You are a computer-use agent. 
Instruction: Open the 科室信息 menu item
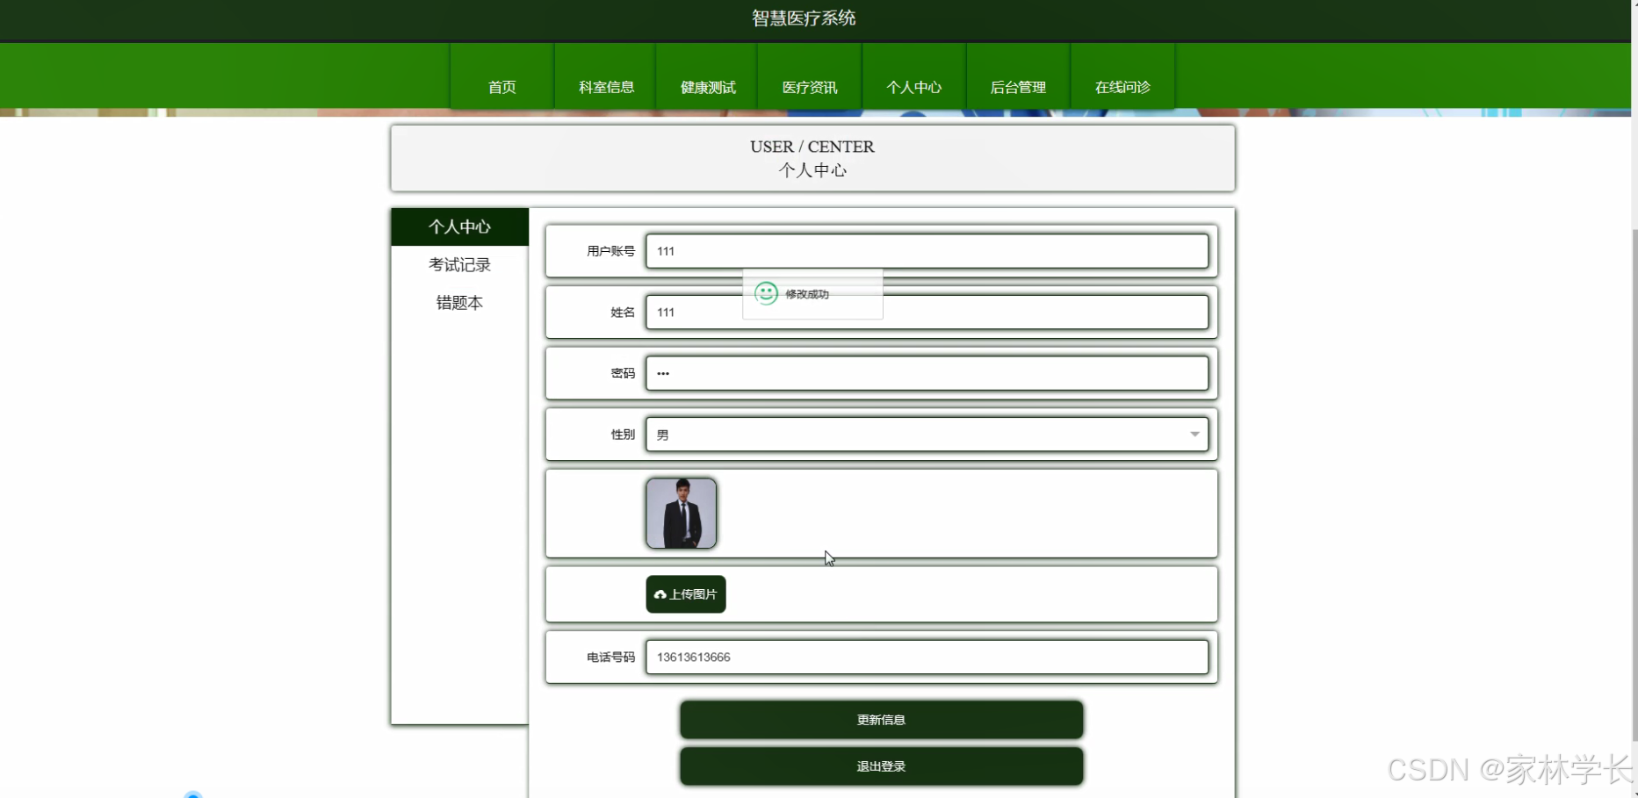tap(604, 87)
